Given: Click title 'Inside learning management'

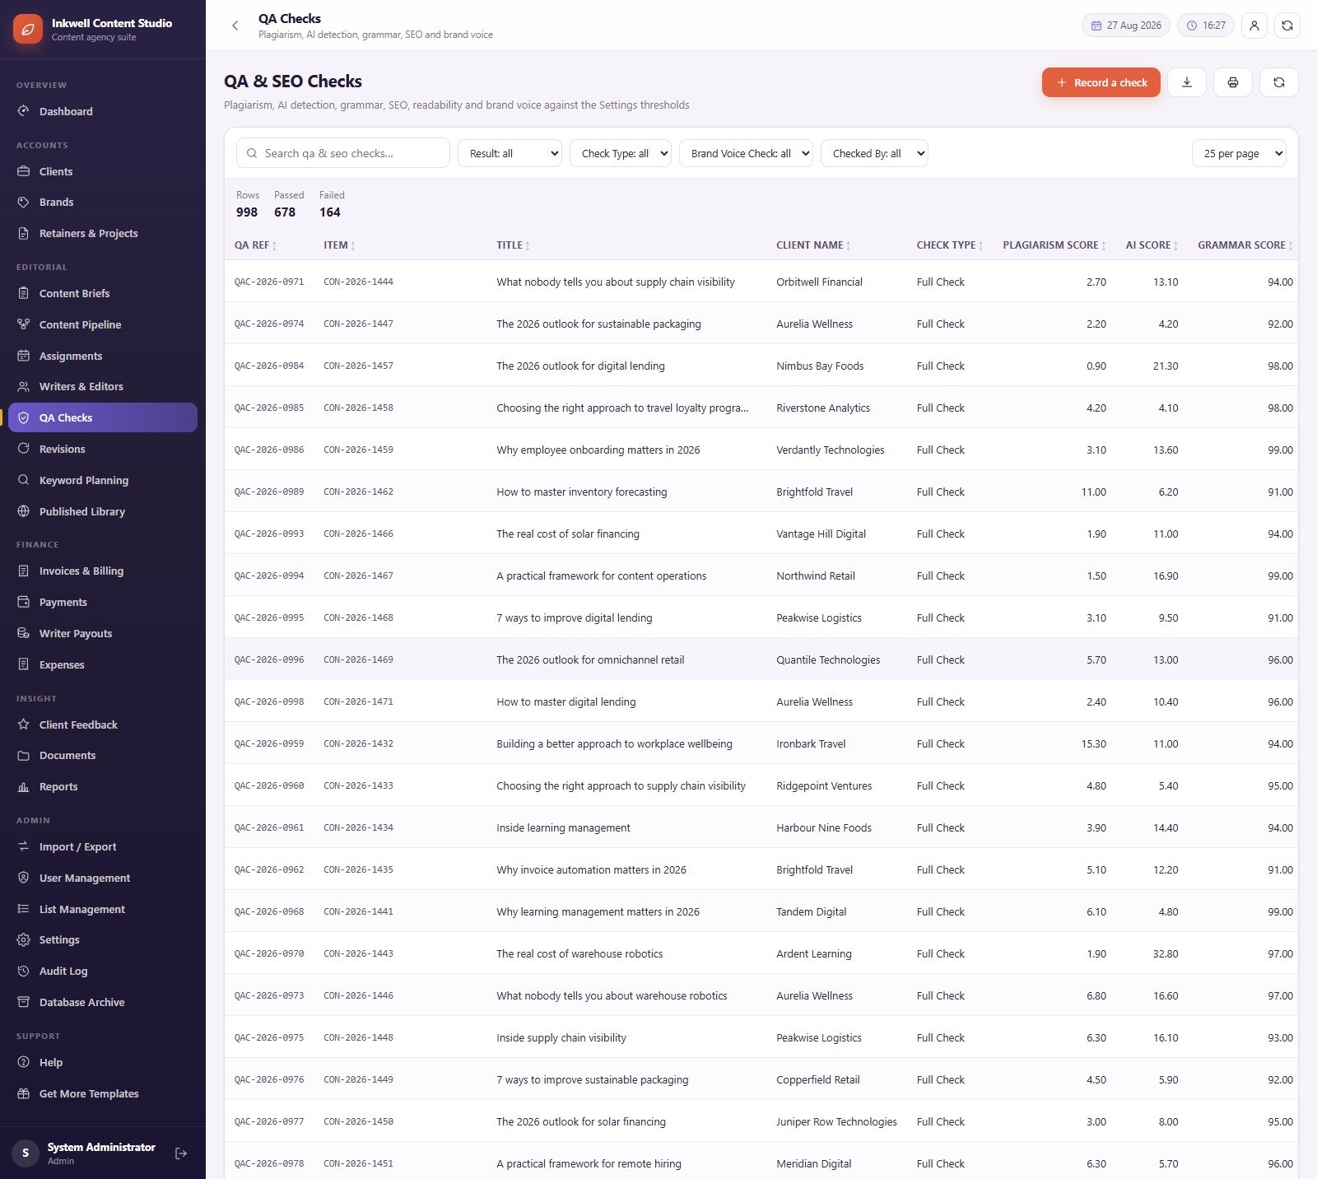Looking at the screenshot, I should tap(563, 827).
